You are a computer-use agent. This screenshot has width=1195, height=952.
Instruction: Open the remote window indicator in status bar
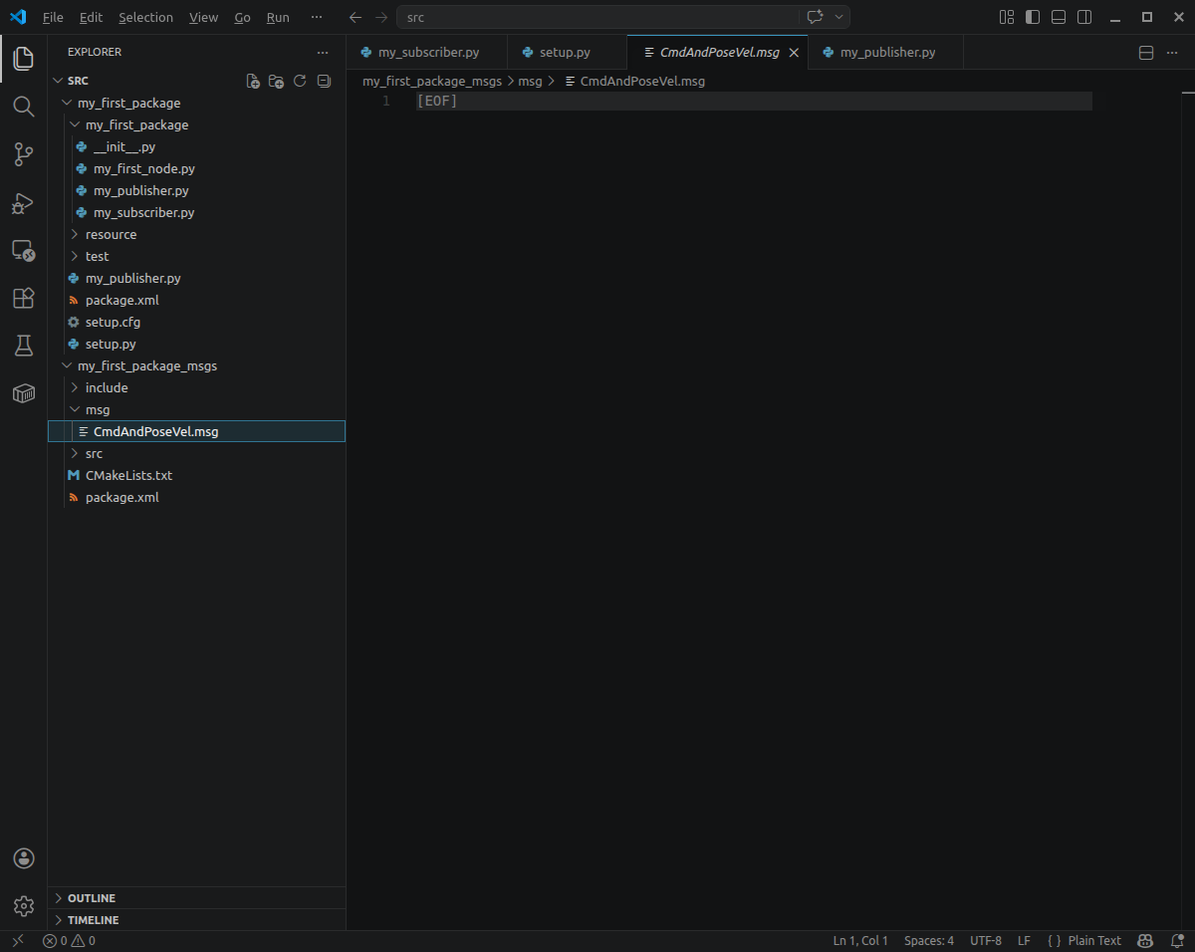[x=18, y=940]
